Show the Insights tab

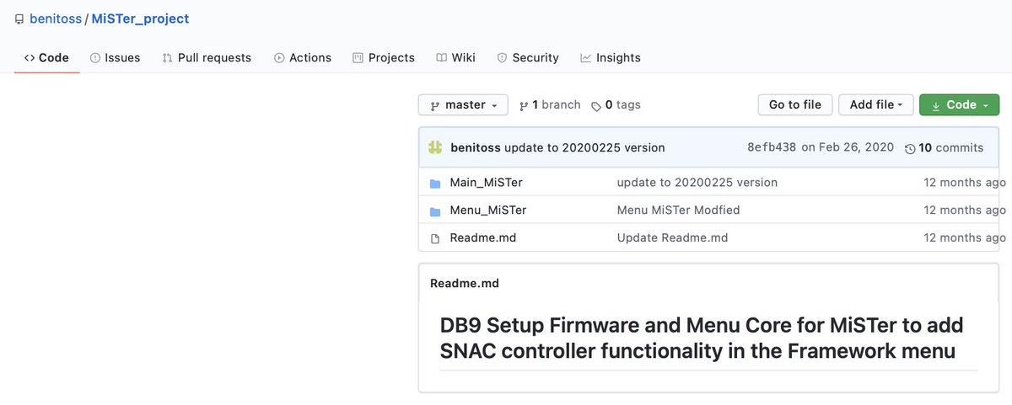tap(611, 57)
